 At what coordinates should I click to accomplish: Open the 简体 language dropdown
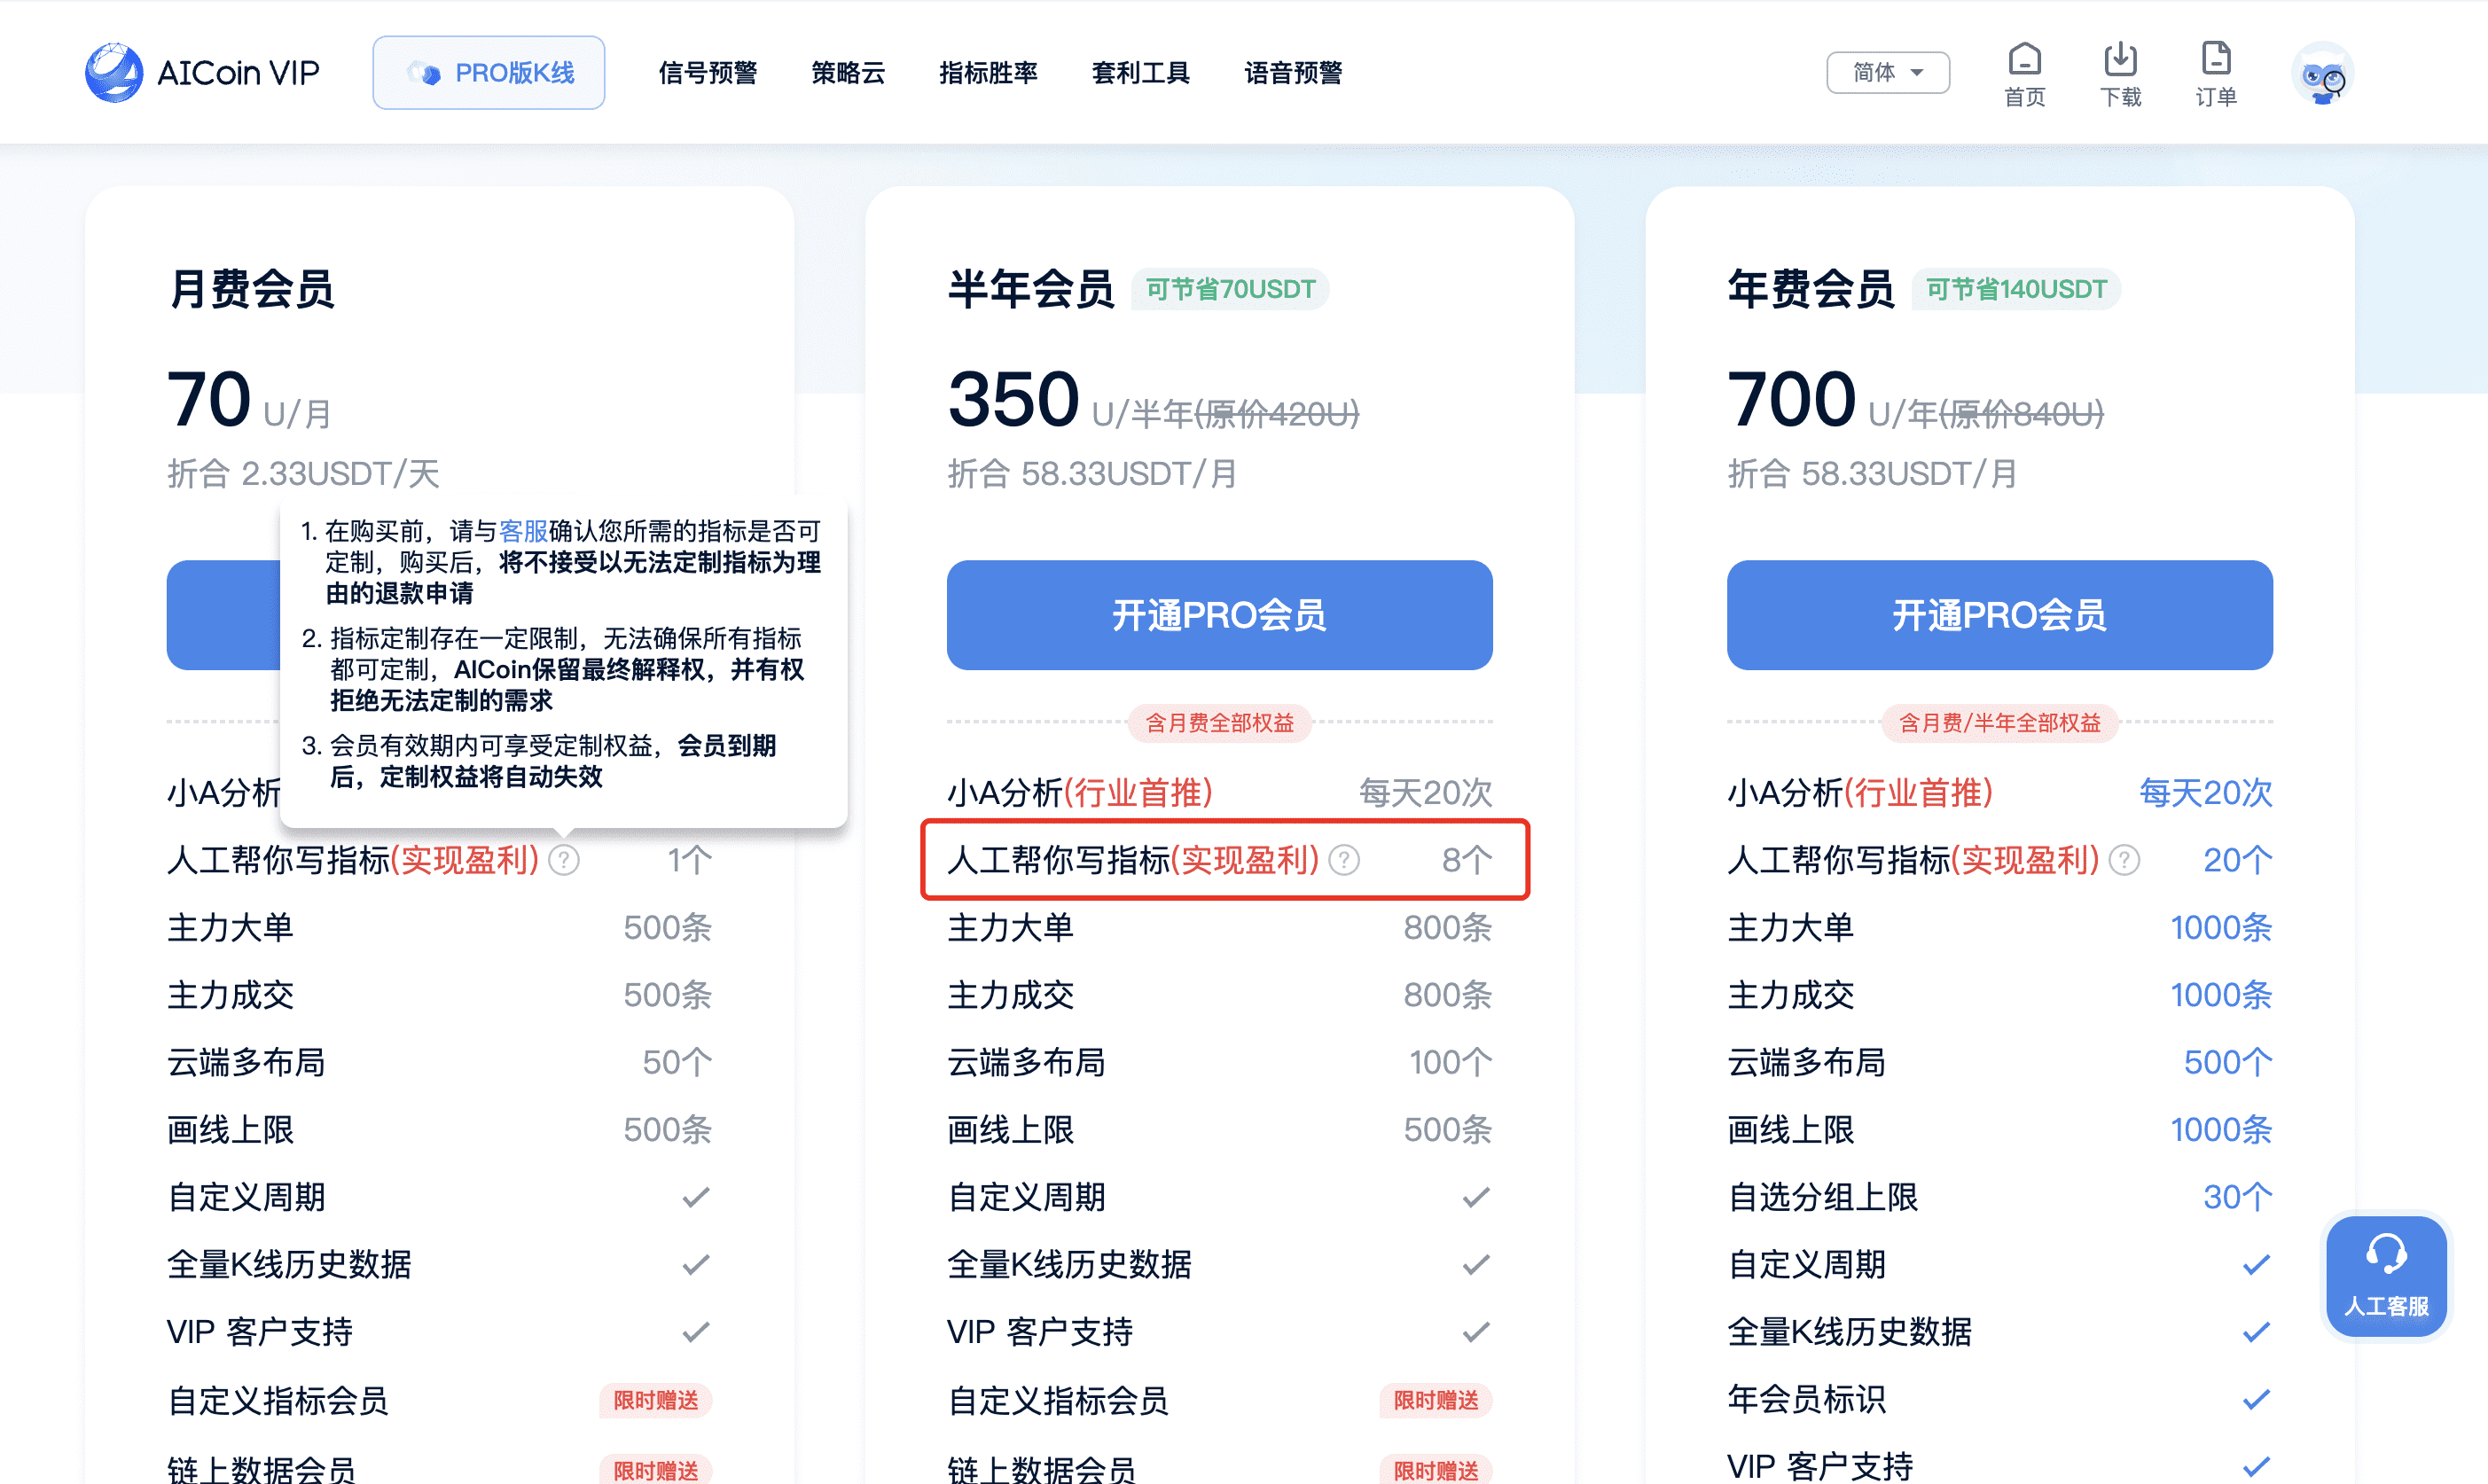[1887, 72]
